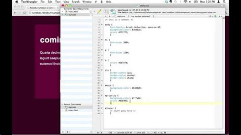Click the text options icon beside pencil
Viewport: 241px width, 135px height.
pos(106,11)
